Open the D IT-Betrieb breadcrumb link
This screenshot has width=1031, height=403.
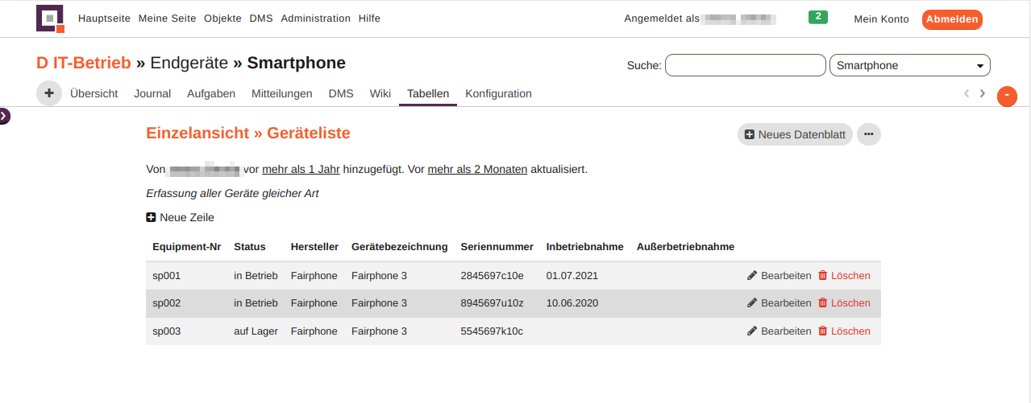pyautogui.click(x=83, y=63)
